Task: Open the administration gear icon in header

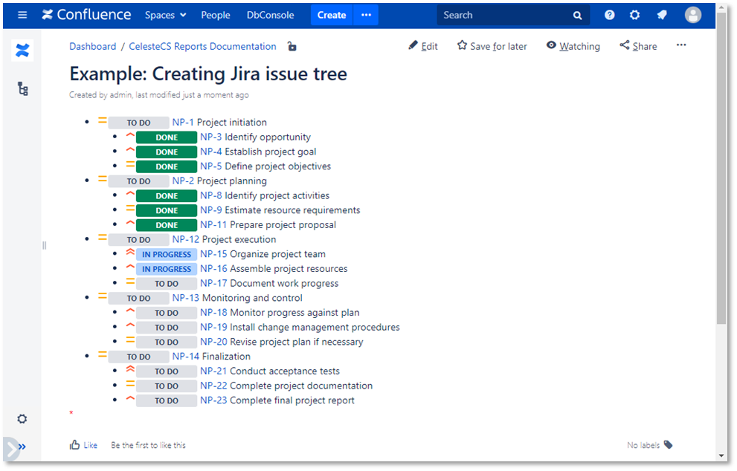Action: point(634,15)
